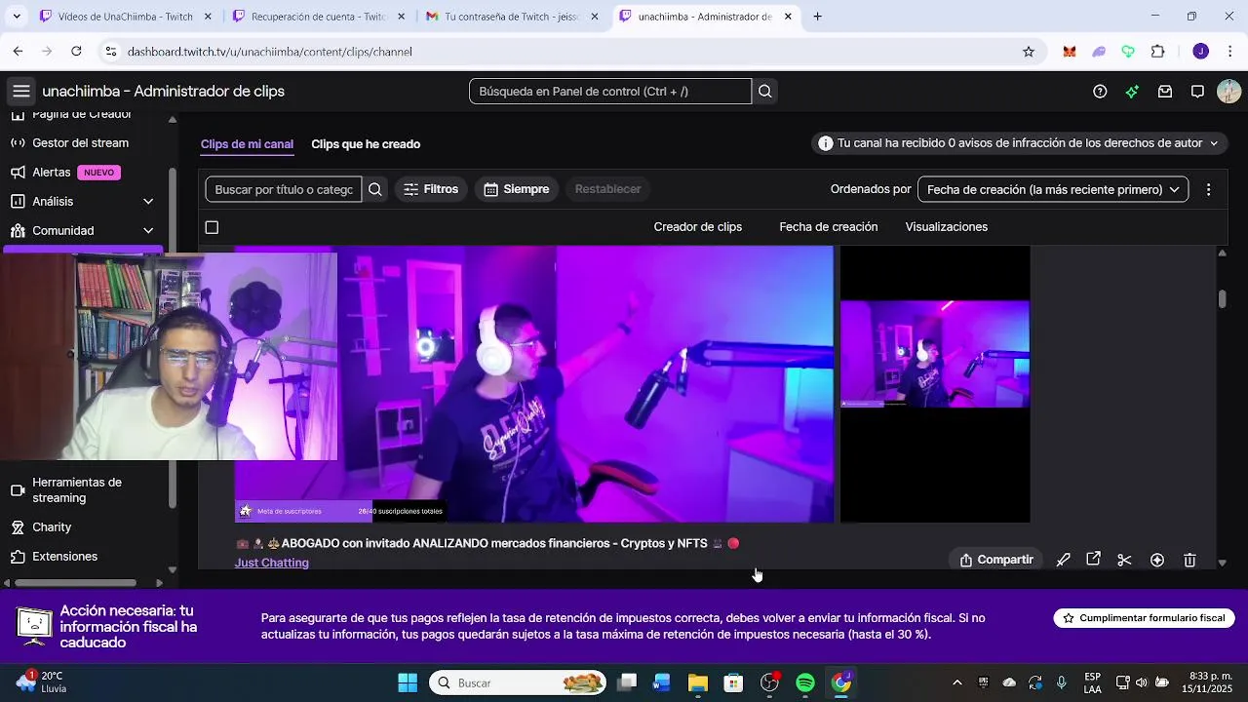Click the Restablecer reset button

coord(607,189)
